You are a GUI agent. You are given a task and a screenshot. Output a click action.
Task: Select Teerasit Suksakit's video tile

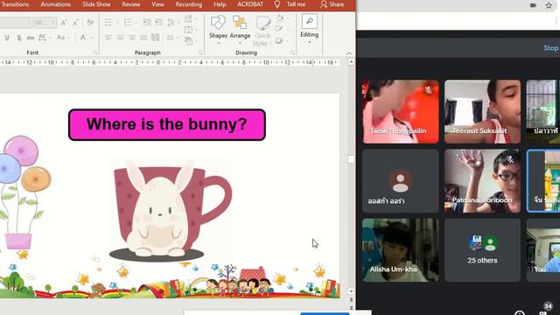point(482,112)
